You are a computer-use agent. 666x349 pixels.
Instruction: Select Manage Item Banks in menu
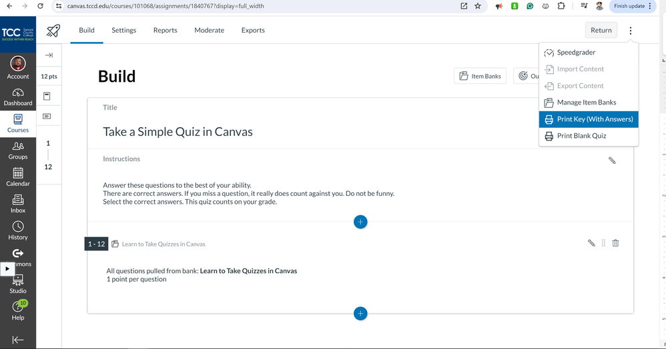click(x=589, y=102)
